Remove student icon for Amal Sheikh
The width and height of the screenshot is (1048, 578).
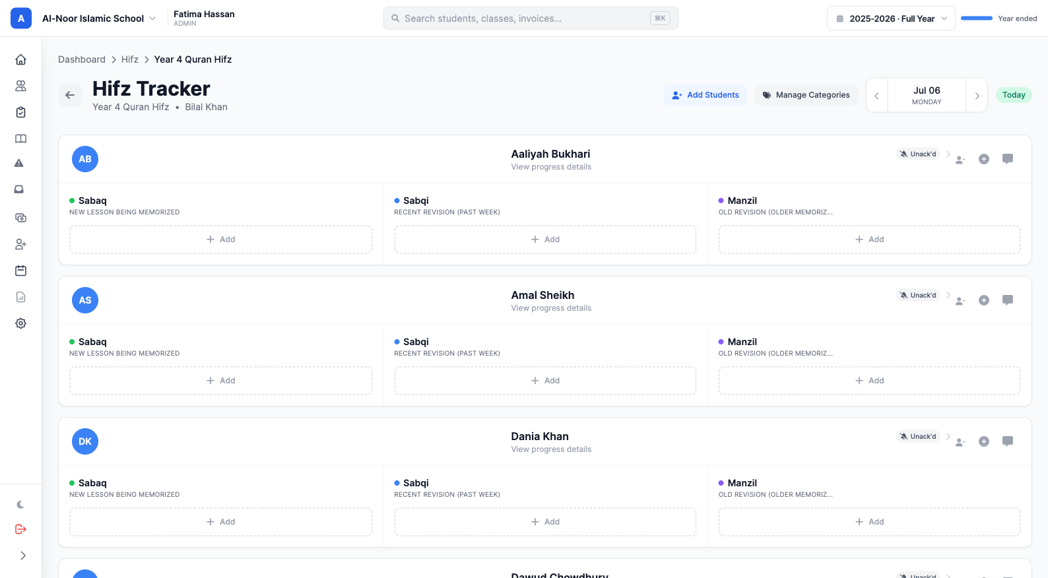pos(960,300)
